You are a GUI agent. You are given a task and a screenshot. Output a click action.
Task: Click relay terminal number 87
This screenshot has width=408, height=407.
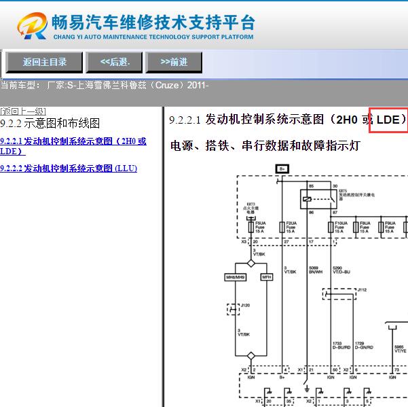(335, 213)
